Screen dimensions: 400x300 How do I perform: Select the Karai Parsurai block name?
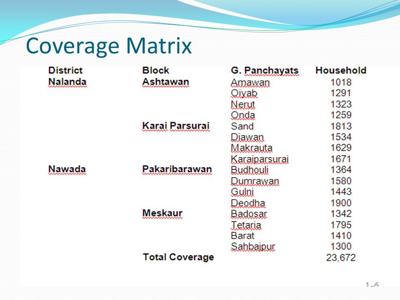tap(176, 126)
